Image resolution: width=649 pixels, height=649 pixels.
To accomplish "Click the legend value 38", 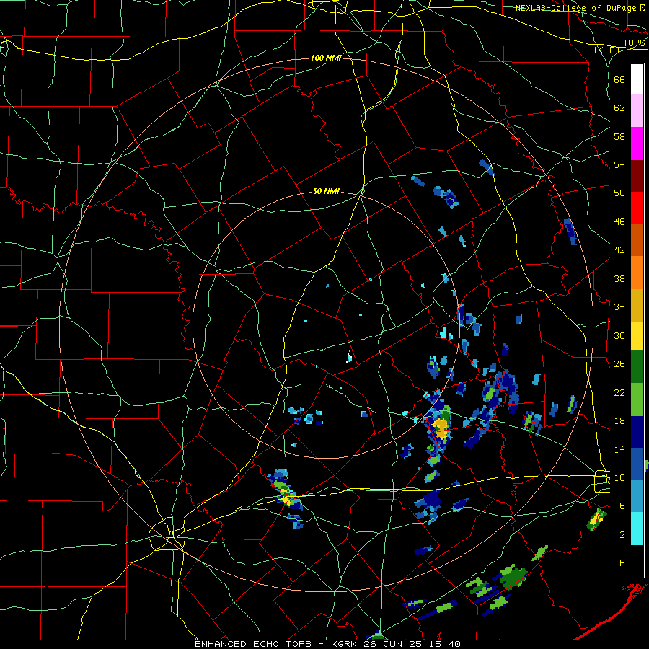I will pyautogui.click(x=619, y=278).
